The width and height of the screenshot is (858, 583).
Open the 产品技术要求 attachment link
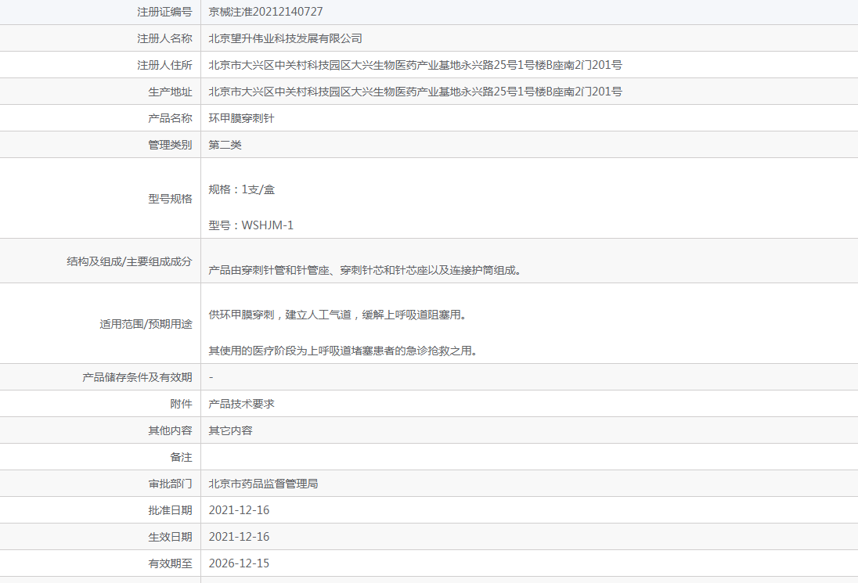(x=241, y=404)
